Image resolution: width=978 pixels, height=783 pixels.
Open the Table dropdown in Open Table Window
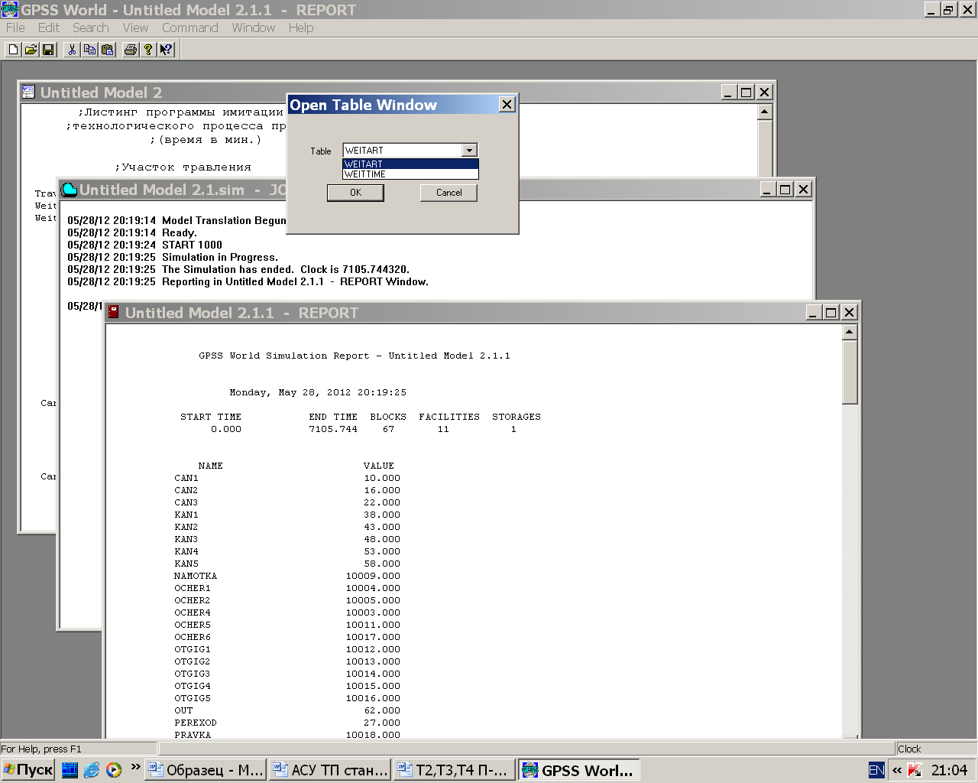click(470, 150)
